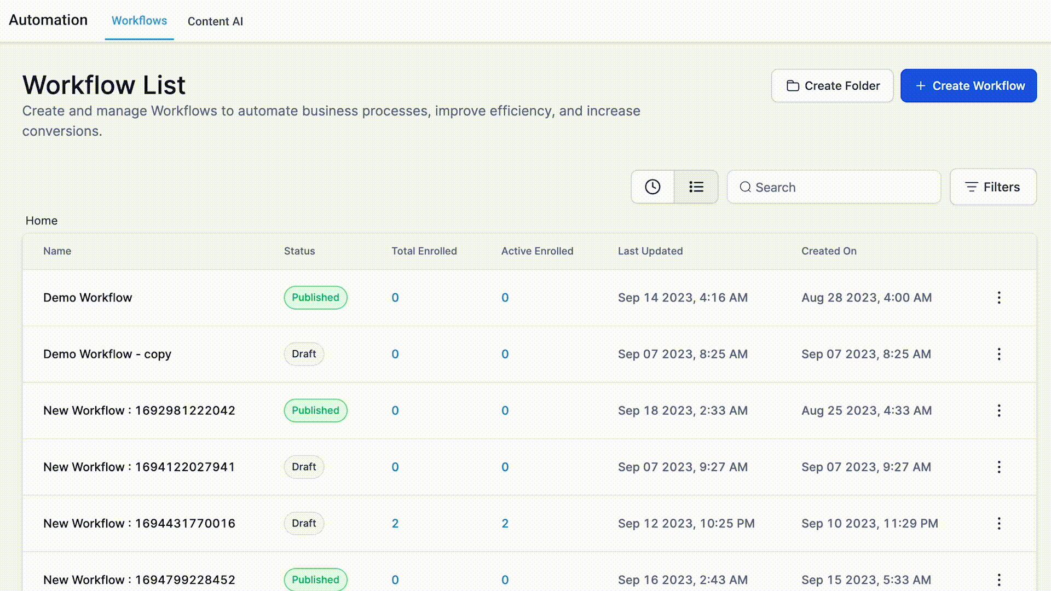Open more options for workflow 1694431770016
Screen dimensions: 1051x591
point(998,524)
